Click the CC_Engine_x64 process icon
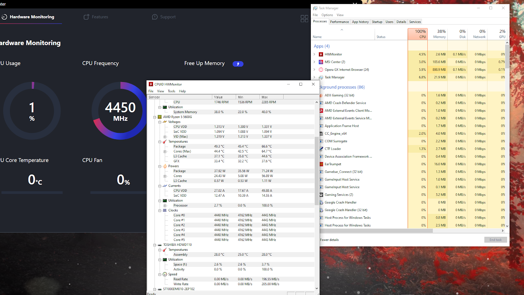Viewport: 524px width, 295px height. (321, 133)
